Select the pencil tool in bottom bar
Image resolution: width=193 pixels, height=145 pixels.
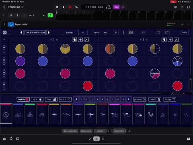(x=90, y=139)
